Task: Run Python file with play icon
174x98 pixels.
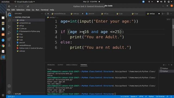Action: 163,14
